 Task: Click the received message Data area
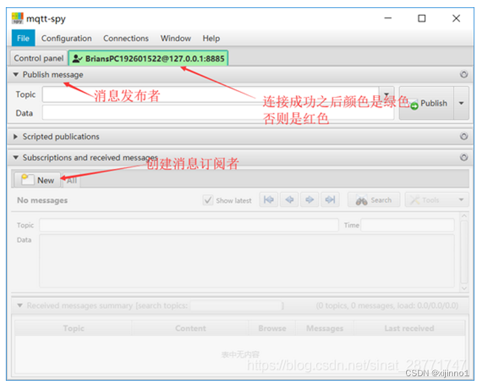[x=247, y=261]
